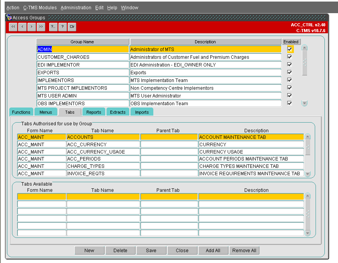Go to next record with > button
Screen dimensions: 338x263
pyautogui.click(x=32, y=27)
